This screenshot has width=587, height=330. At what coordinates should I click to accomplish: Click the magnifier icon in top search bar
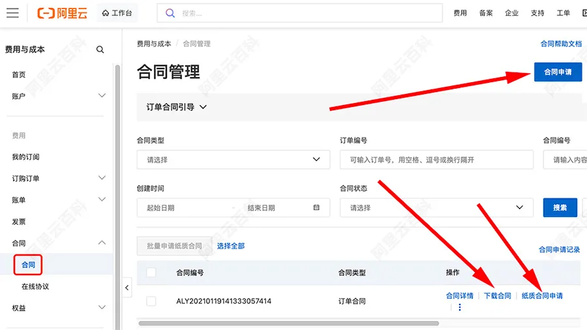click(170, 14)
